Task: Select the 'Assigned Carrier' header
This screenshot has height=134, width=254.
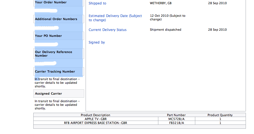Action: pos(59,94)
